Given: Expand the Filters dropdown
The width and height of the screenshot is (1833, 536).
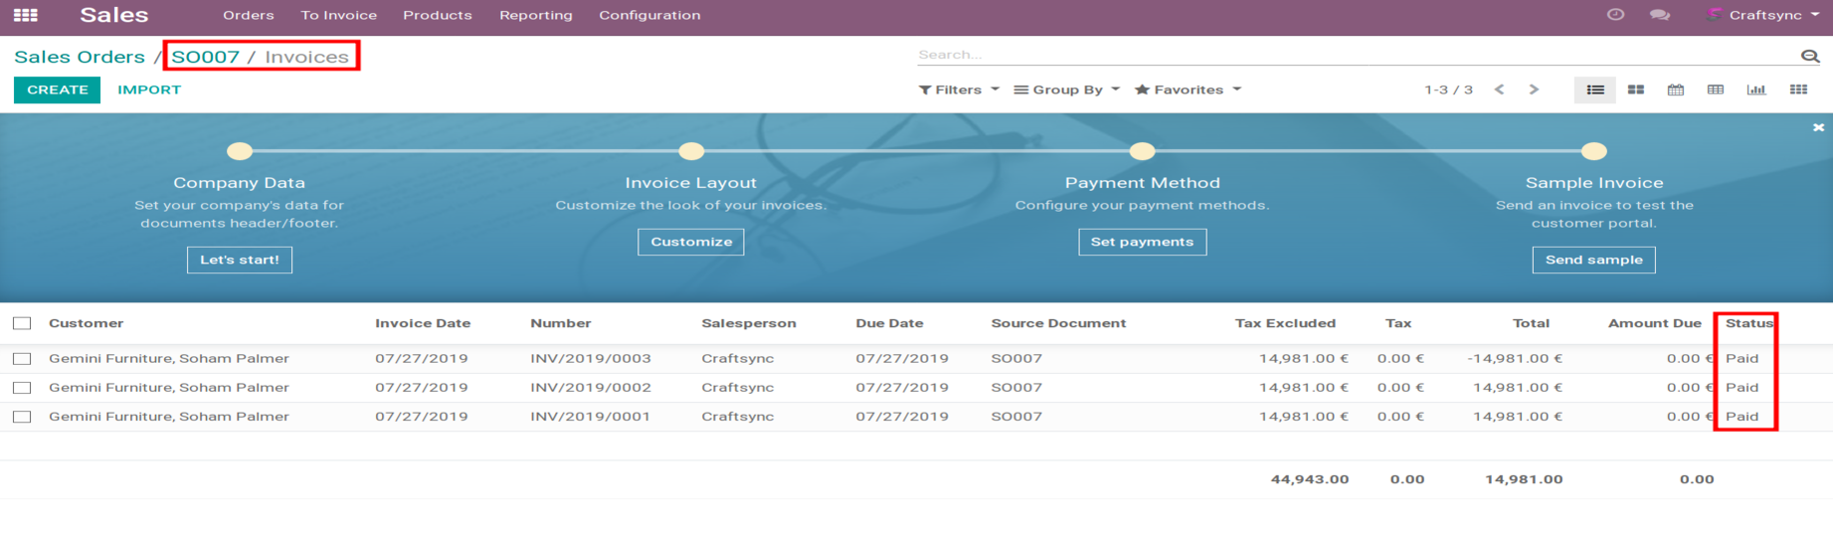Looking at the screenshot, I should click(959, 89).
